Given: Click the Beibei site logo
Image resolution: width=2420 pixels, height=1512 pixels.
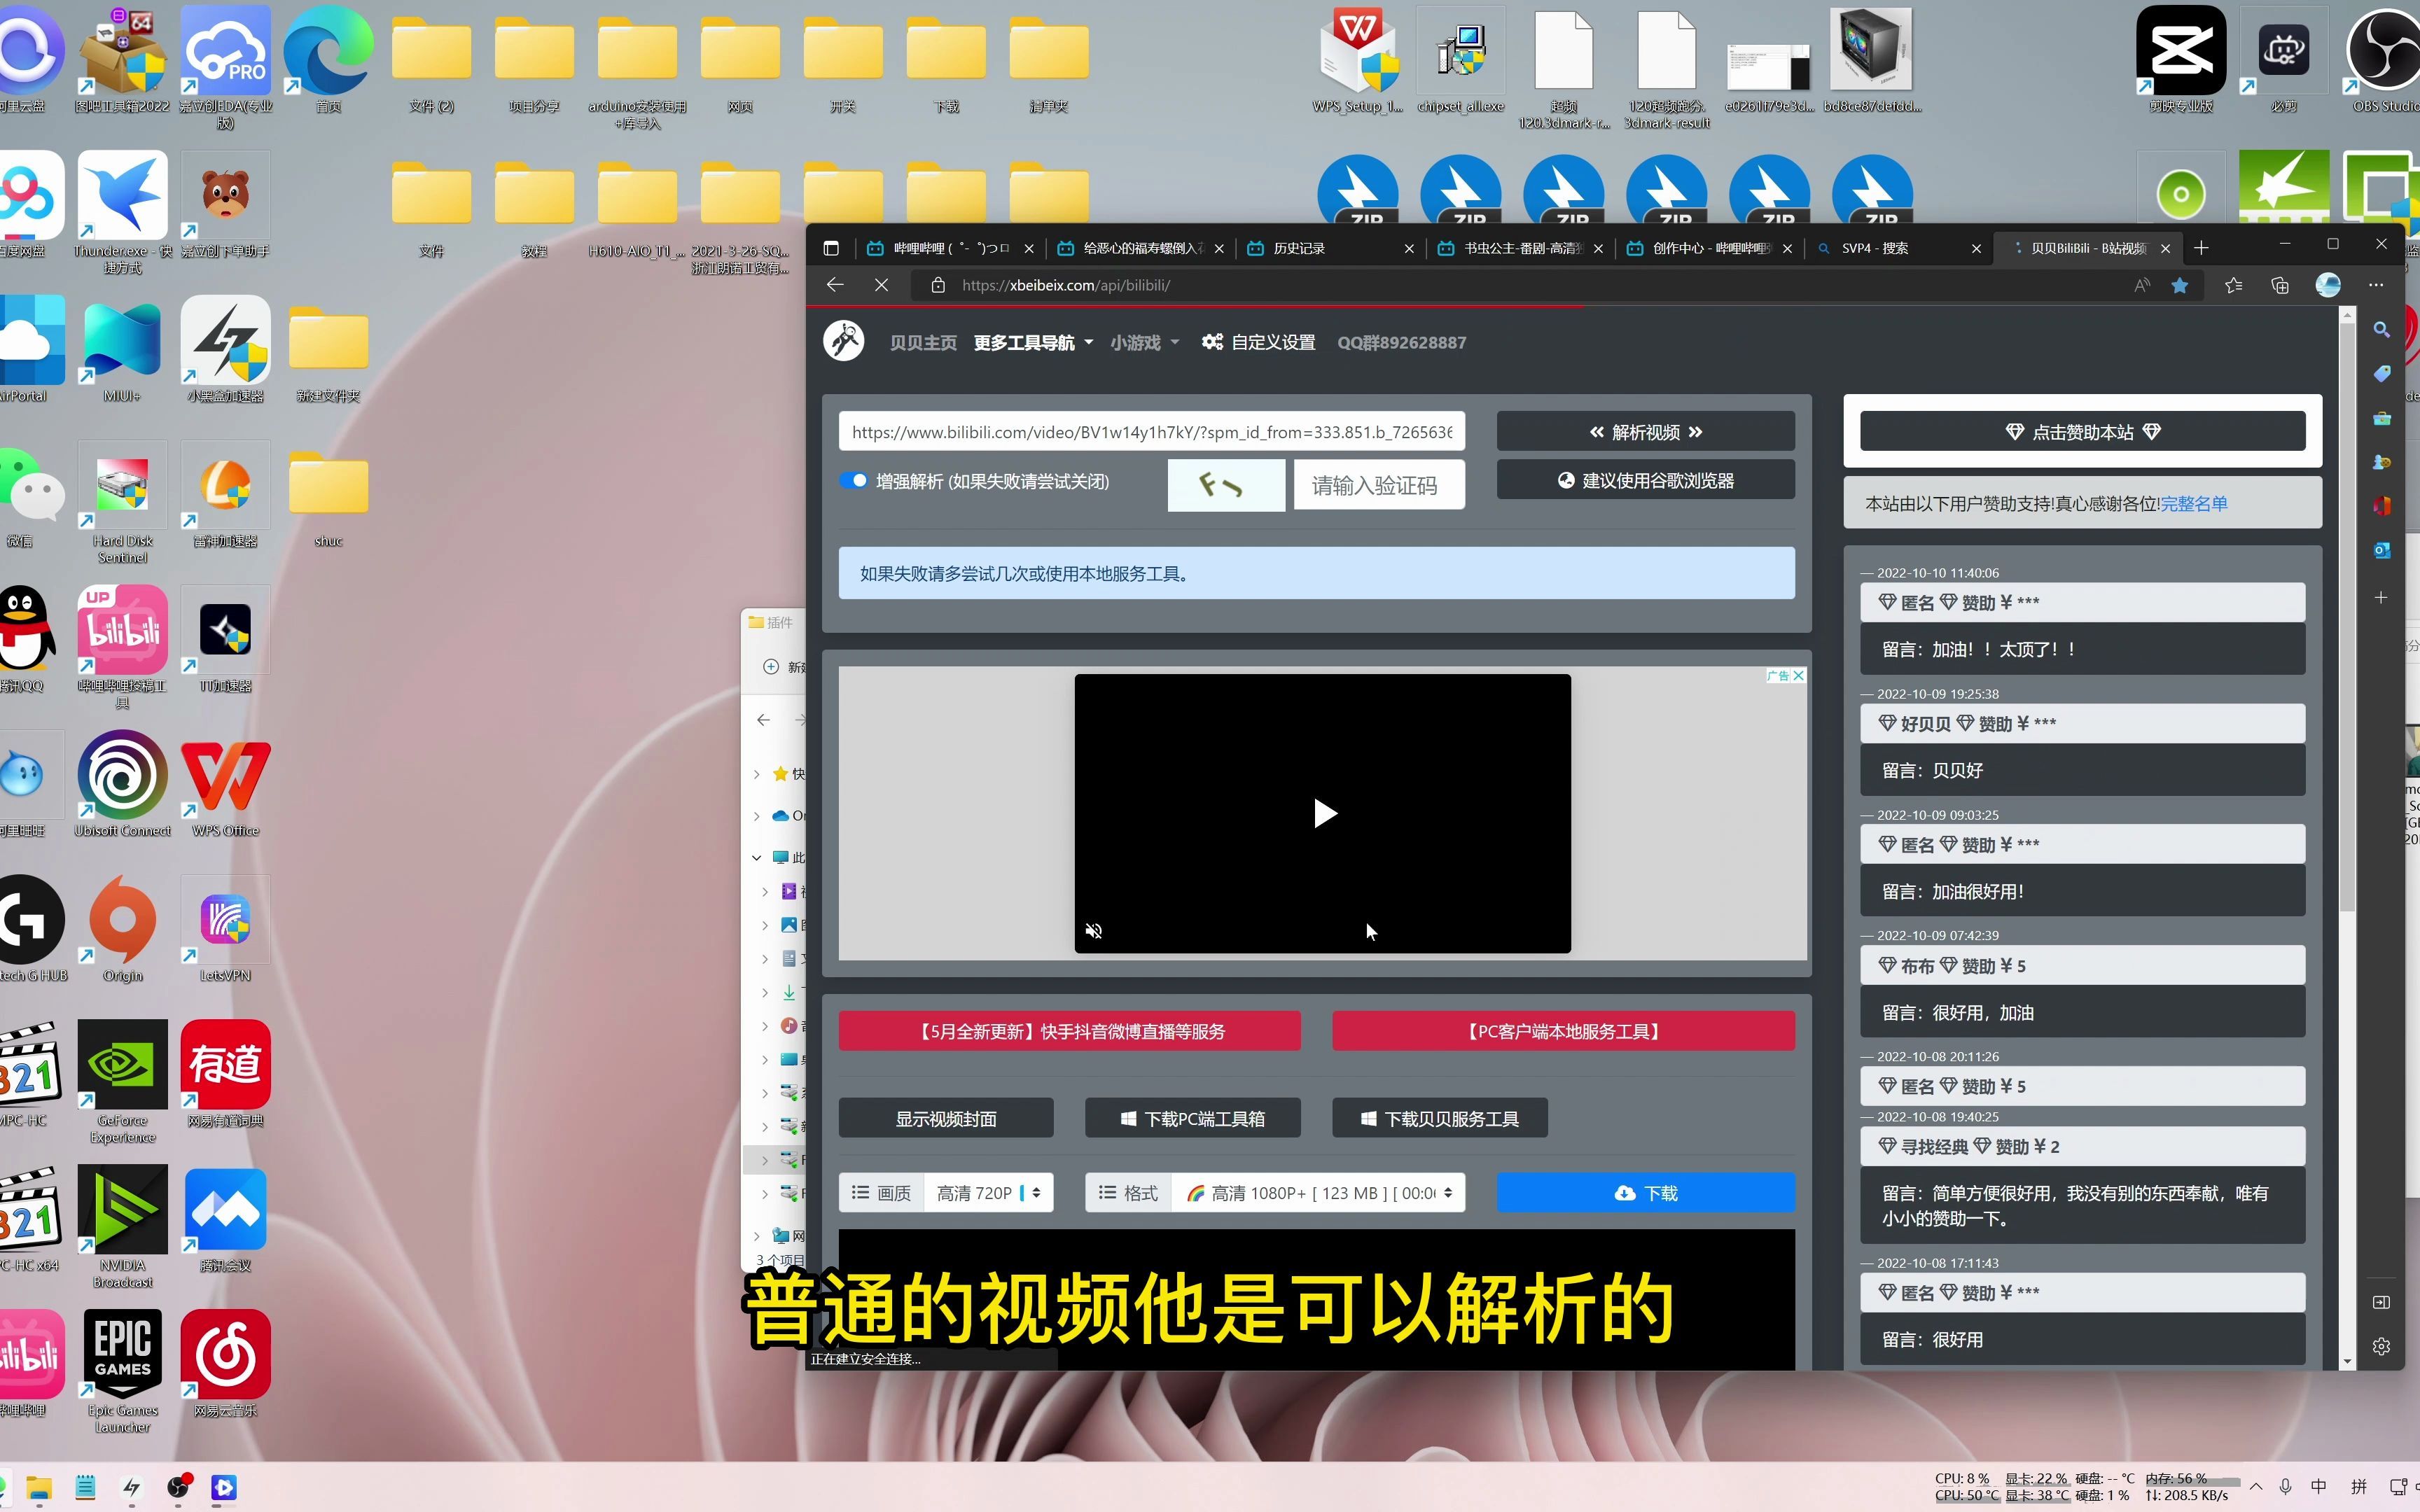Looking at the screenshot, I should click(x=844, y=342).
